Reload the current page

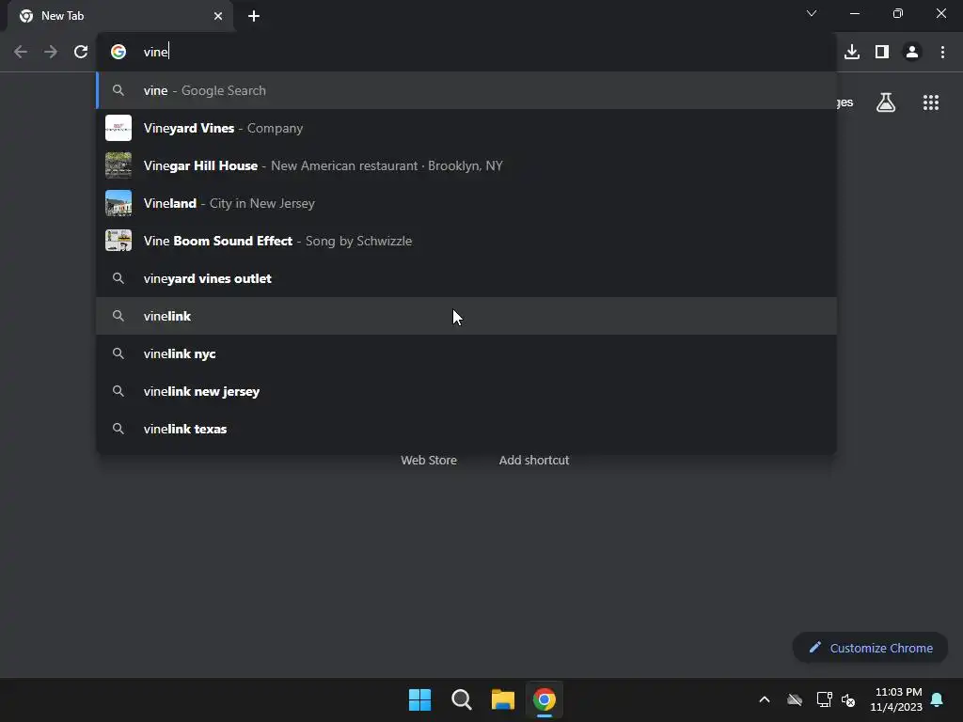tap(81, 53)
